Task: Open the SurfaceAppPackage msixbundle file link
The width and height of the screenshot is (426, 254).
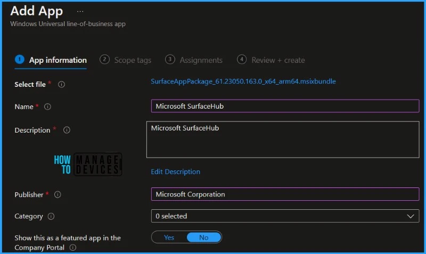Action: pyautogui.click(x=243, y=81)
